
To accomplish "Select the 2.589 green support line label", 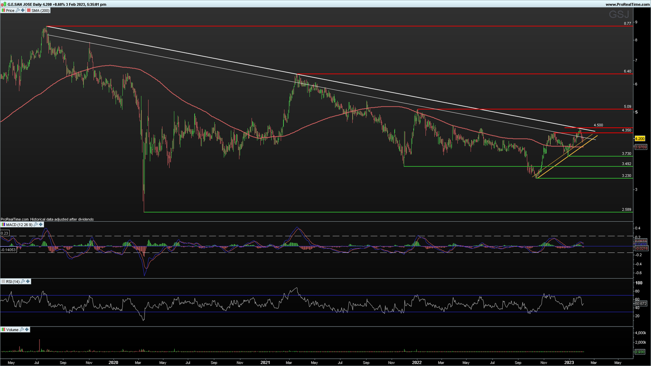I will tap(626, 210).
